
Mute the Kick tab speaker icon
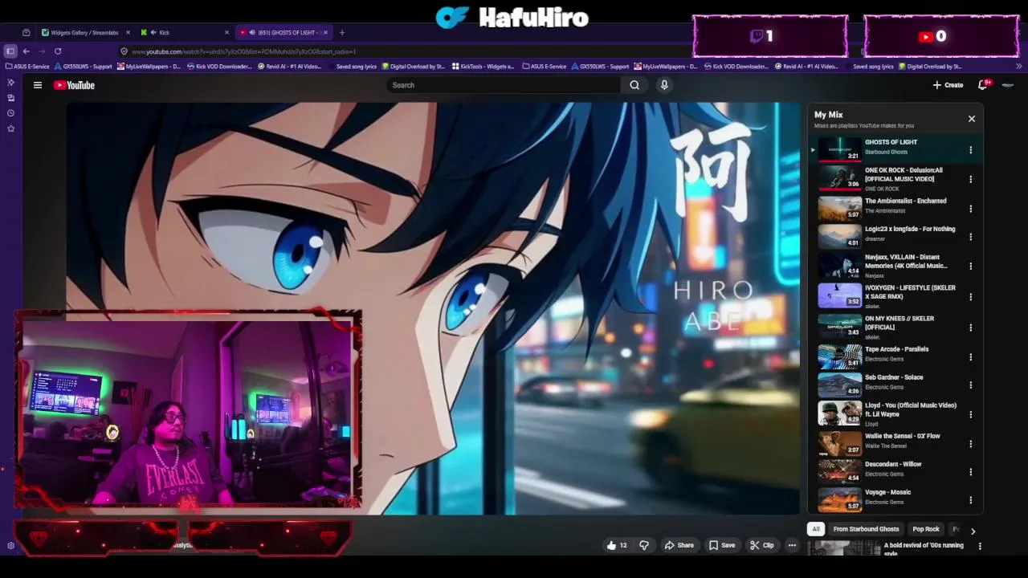coord(153,33)
